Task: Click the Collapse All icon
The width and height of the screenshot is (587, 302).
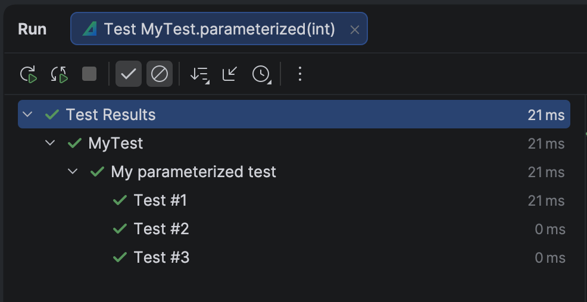Action: (230, 74)
